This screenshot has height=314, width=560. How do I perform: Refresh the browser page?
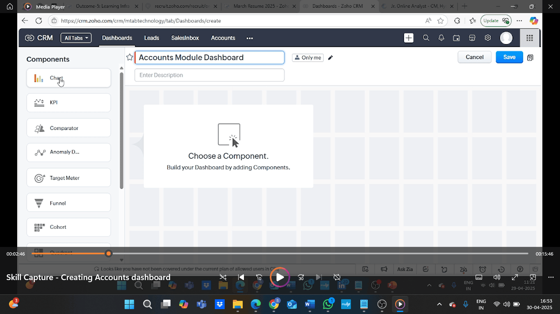click(39, 21)
